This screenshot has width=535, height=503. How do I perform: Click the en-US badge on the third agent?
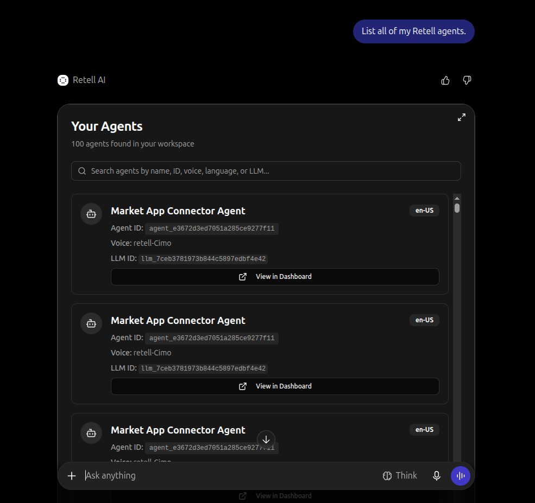click(424, 430)
